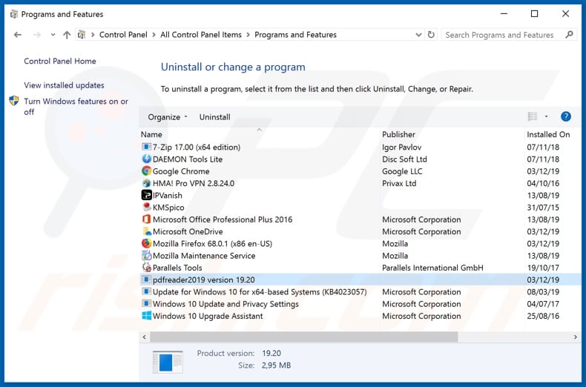Select 'IPVanish' program name
Screen dimensions: 586x387
(168, 196)
